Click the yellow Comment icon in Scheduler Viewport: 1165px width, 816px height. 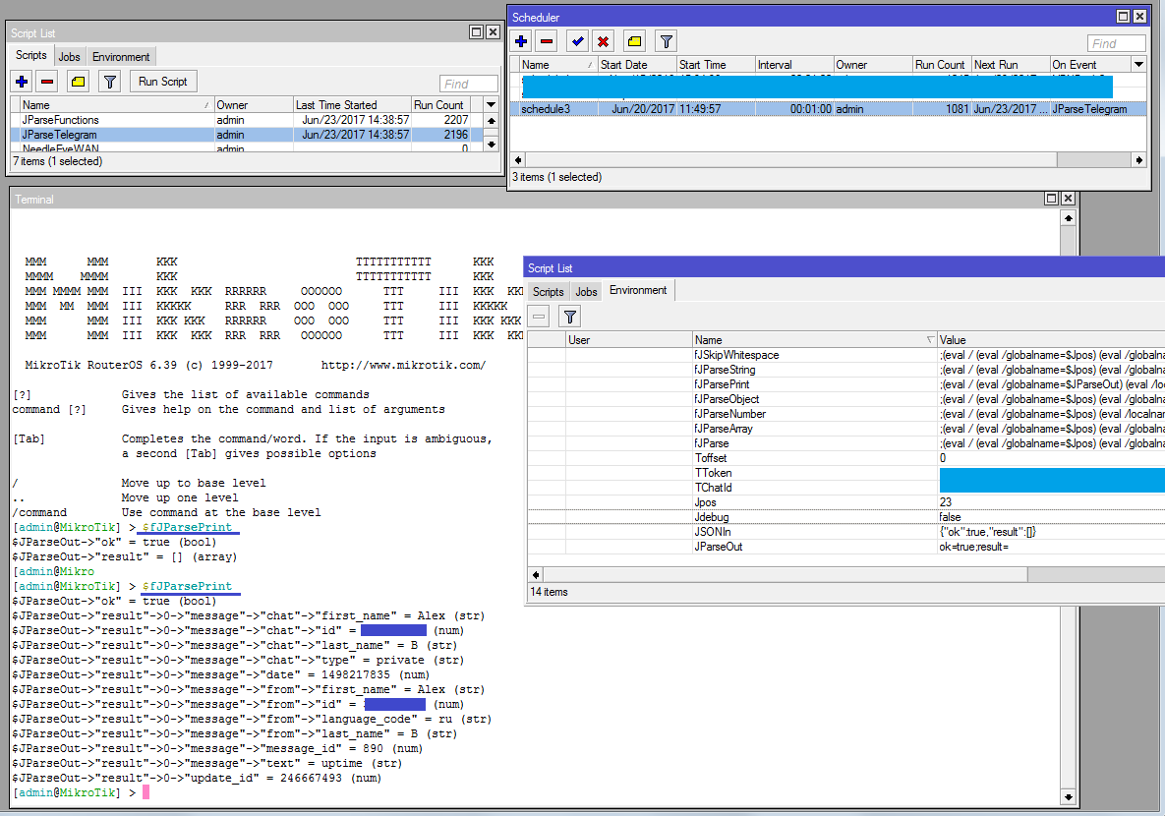coord(634,41)
